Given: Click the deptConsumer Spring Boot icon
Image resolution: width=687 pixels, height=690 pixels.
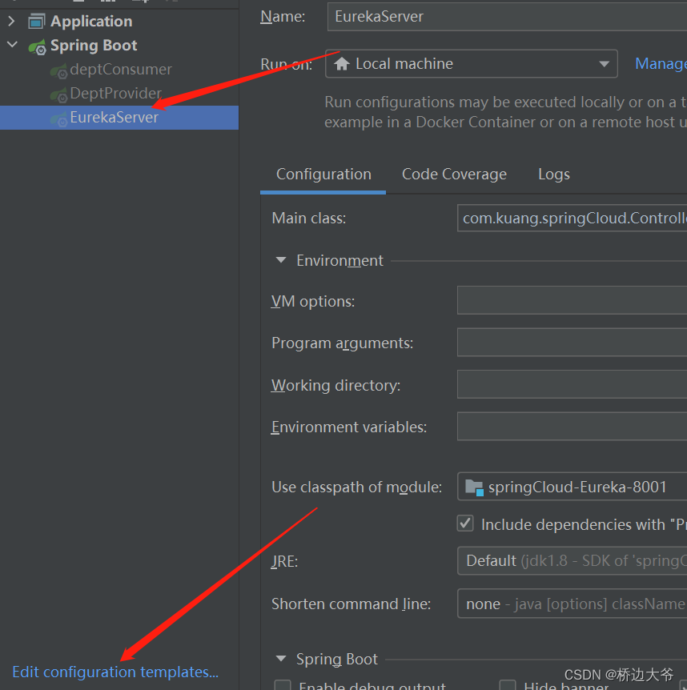Looking at the screenshot, I should [58, 71].
